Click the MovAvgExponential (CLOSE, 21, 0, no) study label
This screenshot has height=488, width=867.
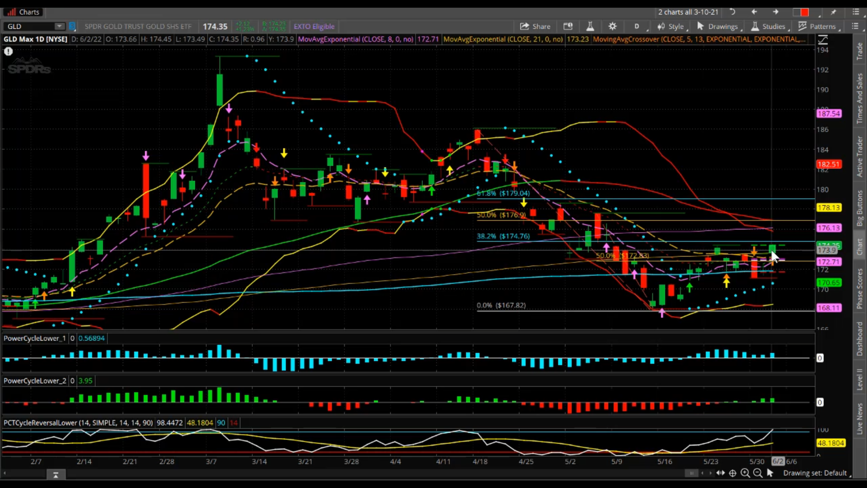(x=503, y=39)
